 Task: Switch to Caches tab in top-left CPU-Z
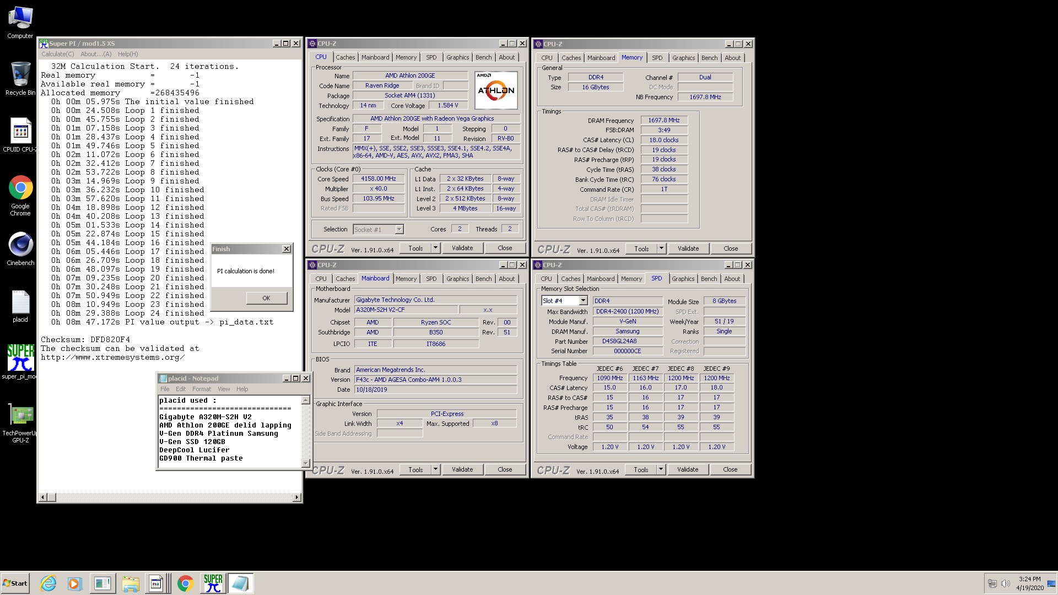pyautogui.click(x=346, y=57)
